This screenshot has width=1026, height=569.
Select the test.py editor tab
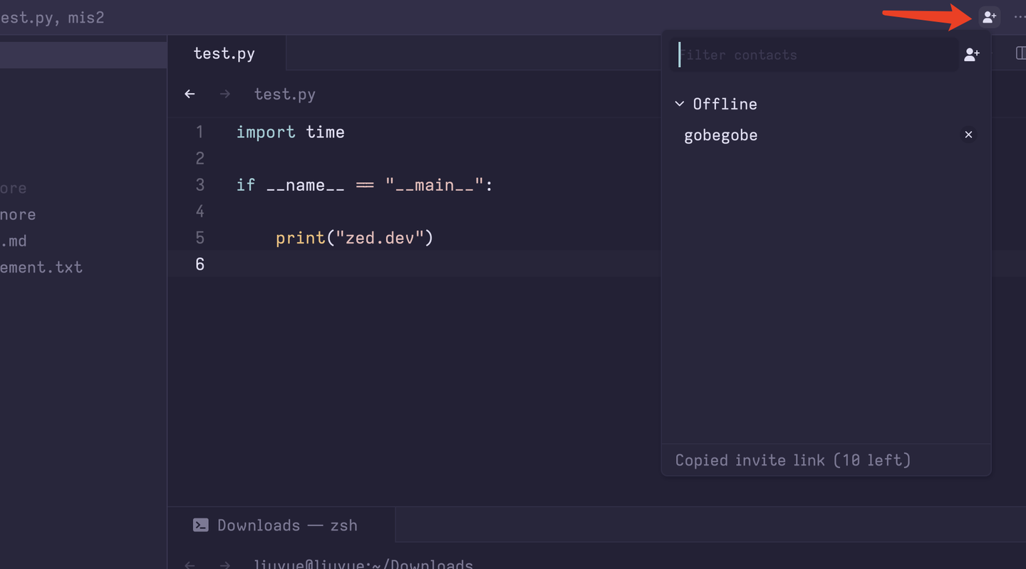[224, 53]
